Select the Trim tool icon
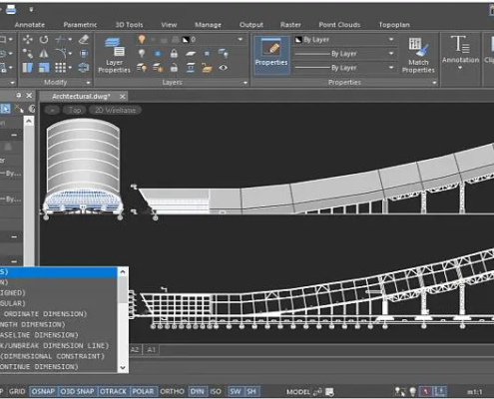494x399 pixels. [60, 40]
